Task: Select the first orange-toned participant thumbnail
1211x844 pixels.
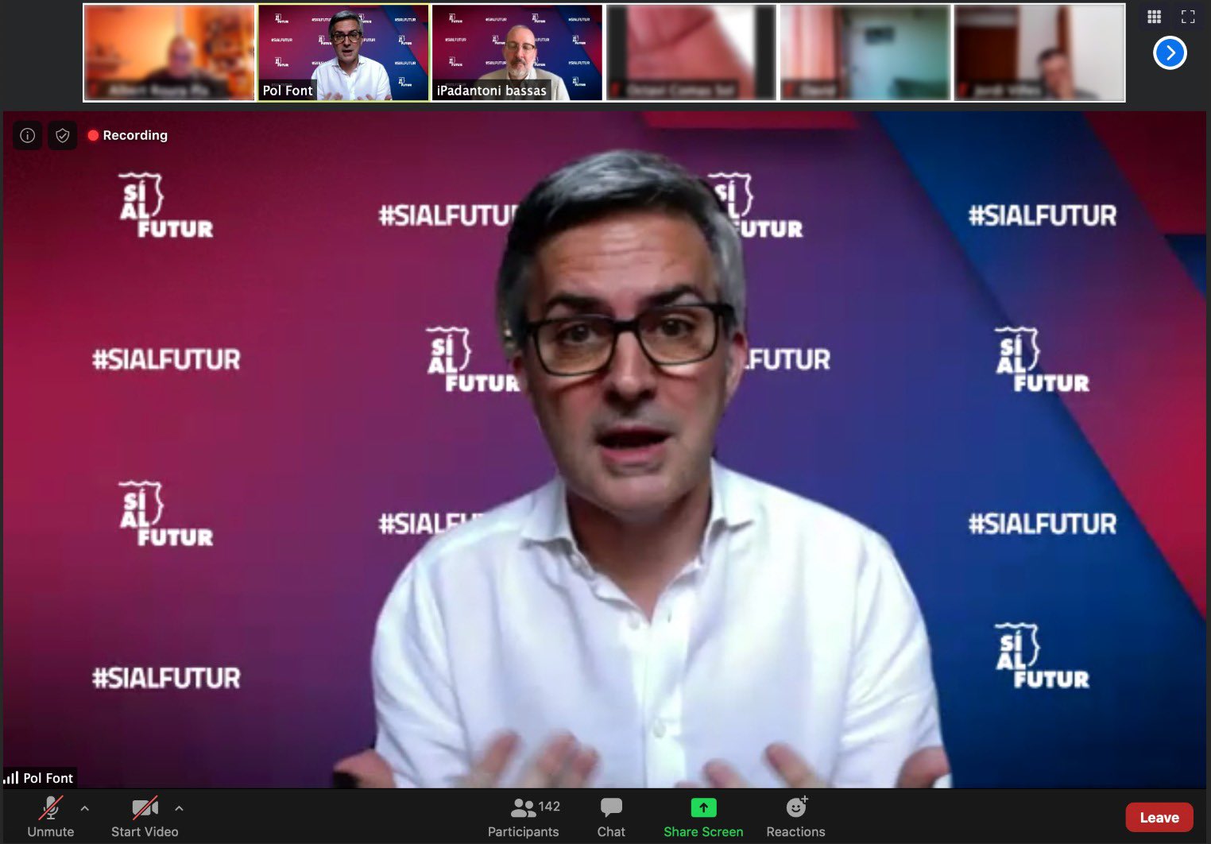Action: coord(169,52)
